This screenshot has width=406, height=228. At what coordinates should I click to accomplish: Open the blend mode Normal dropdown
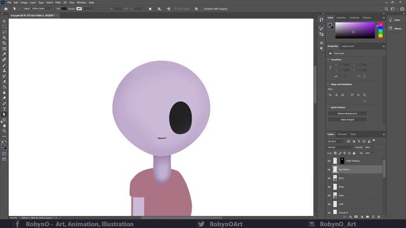click(340, 148)
